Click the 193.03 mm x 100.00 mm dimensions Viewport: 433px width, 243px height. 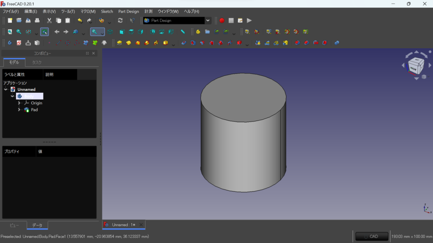[412, 236]
